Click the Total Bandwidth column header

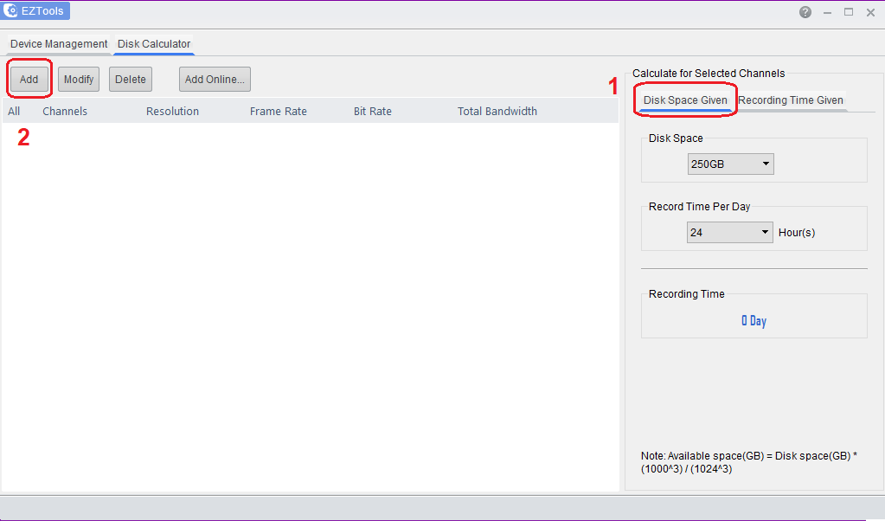497,111
